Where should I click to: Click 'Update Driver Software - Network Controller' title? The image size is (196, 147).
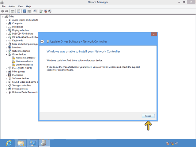(79, 42)
